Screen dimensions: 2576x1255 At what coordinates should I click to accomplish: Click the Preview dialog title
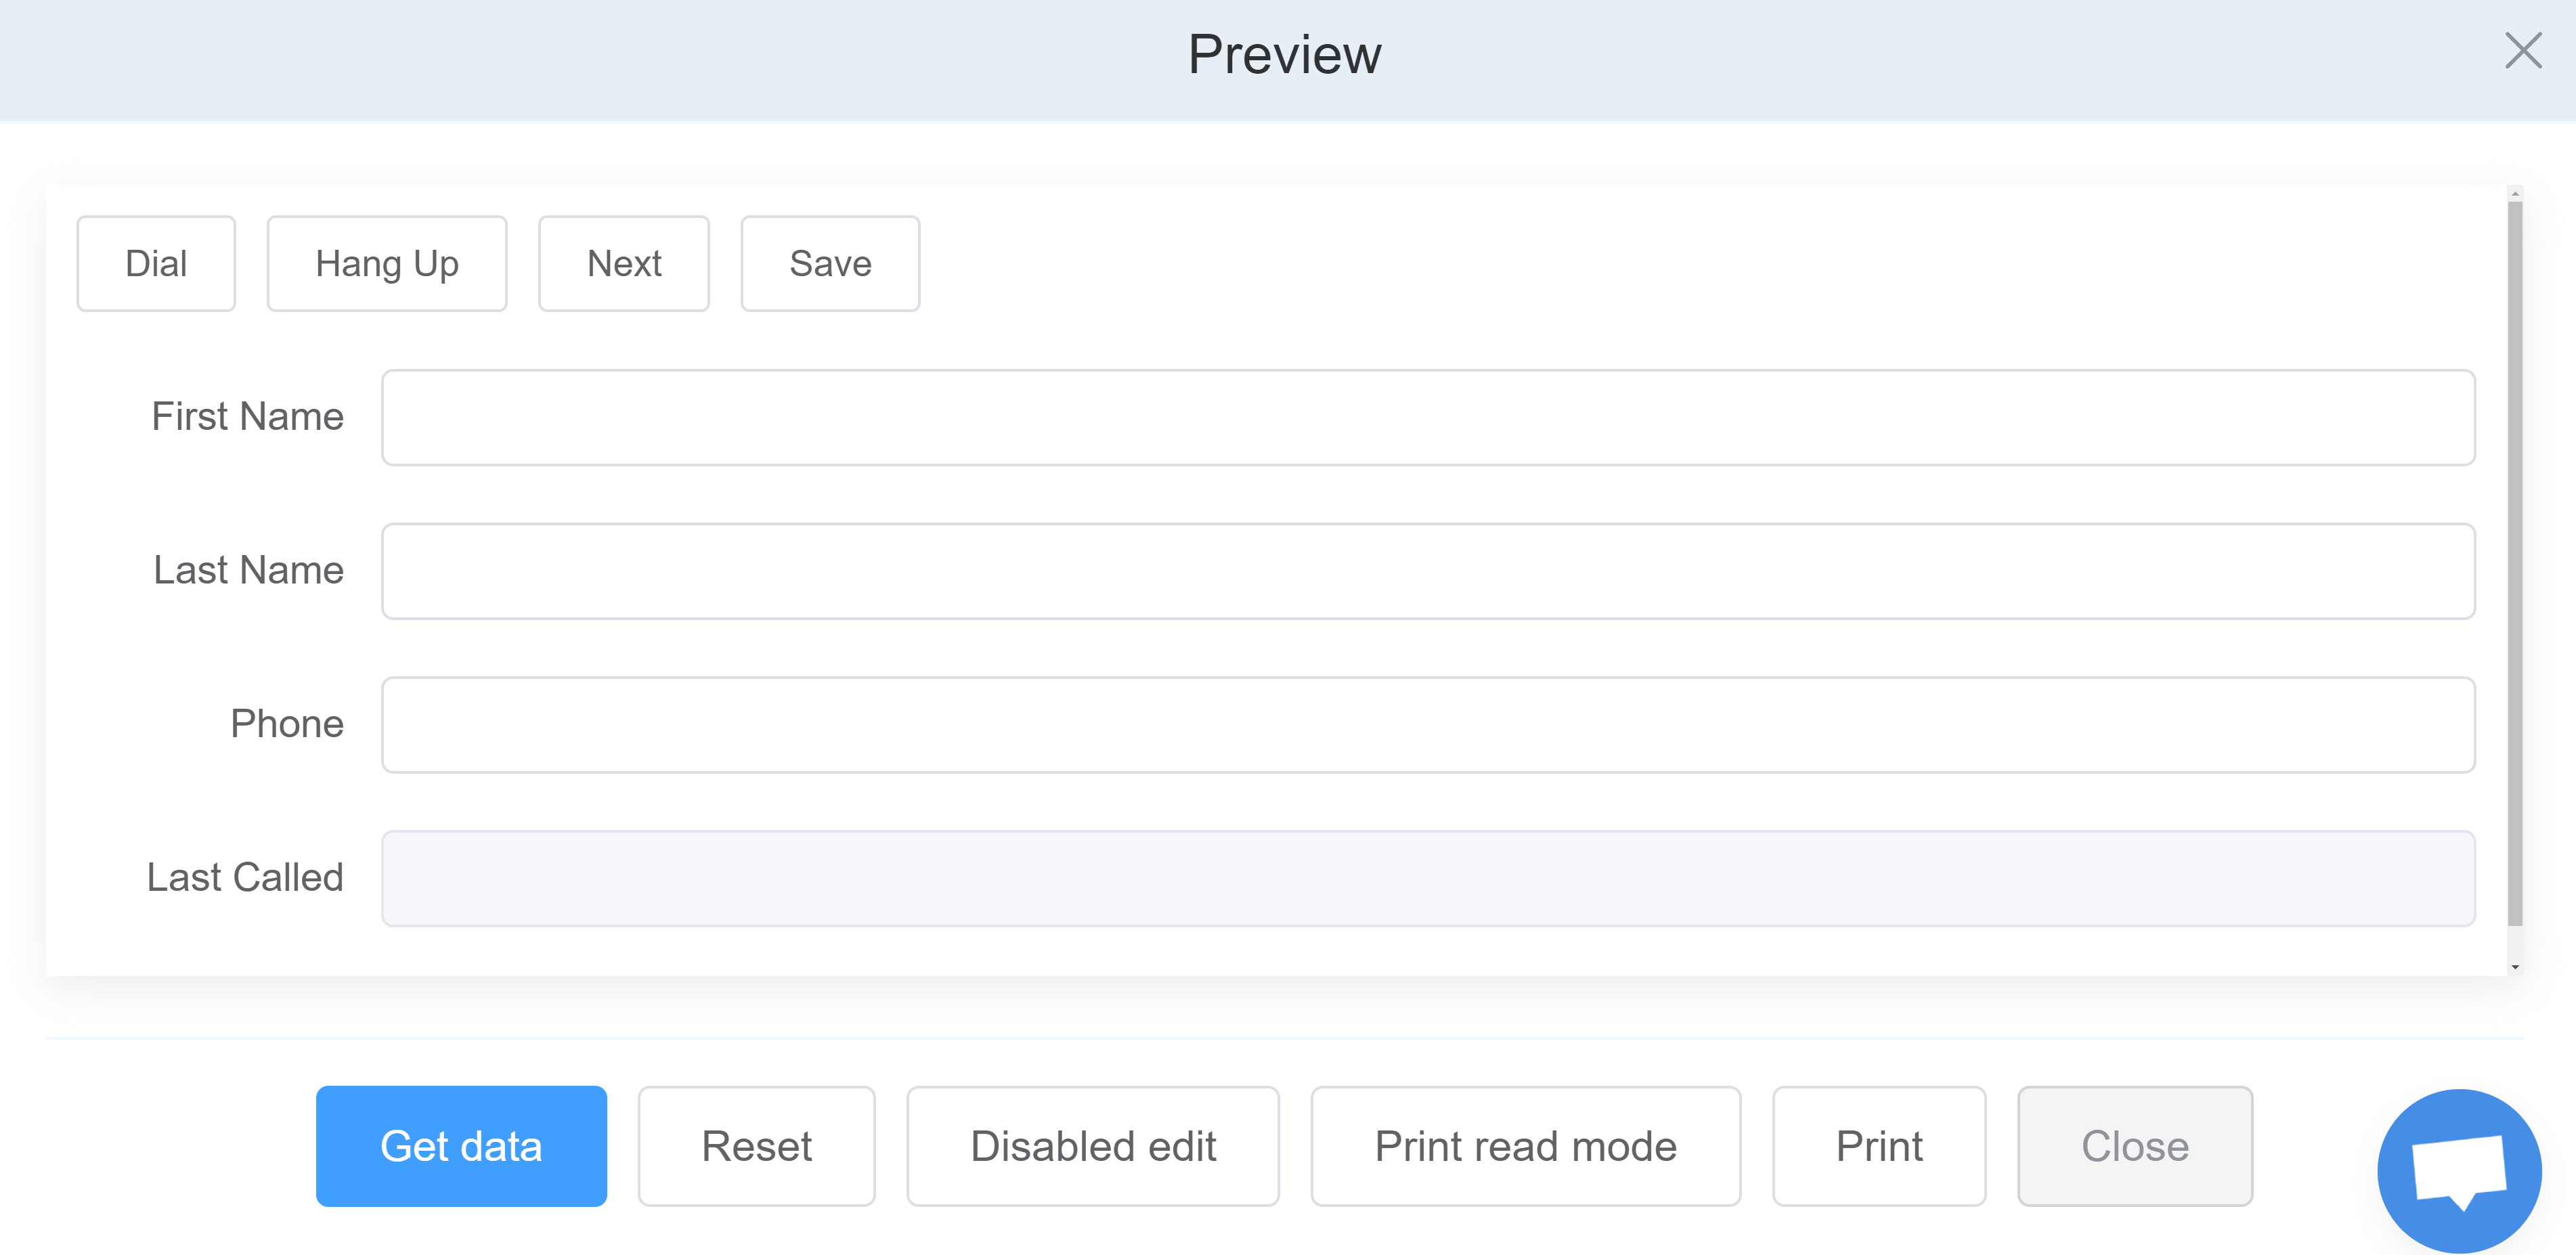pyautogui.click(x=1284, y=54)
